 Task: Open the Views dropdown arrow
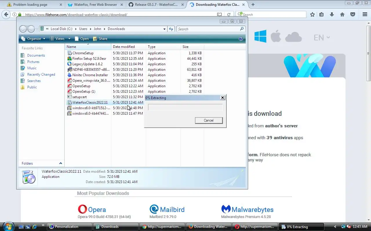[x=69, y=39]
